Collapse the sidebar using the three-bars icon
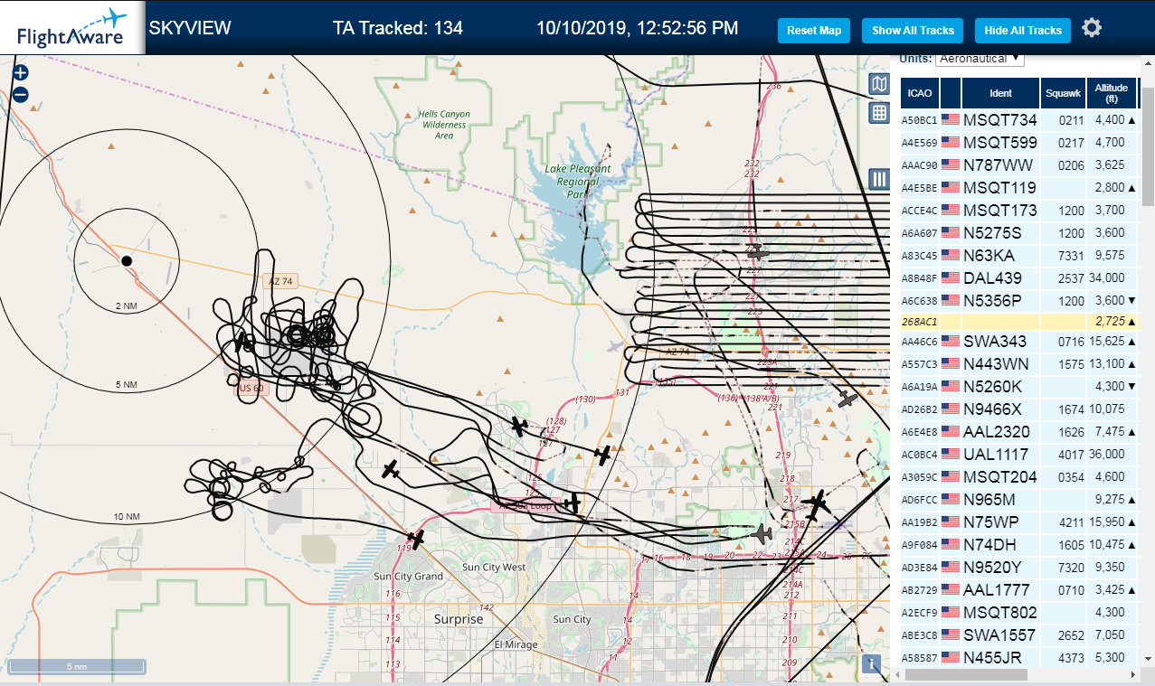The width and height of the screenshot is (1155, 686). (x=879, y=179)
